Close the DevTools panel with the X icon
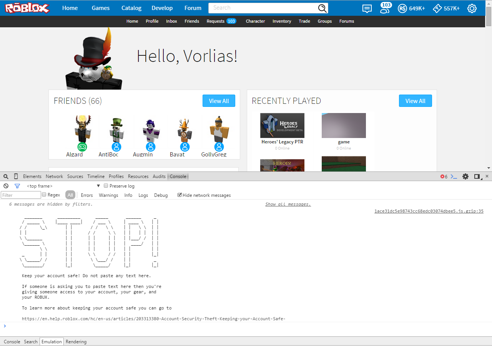Image resolution: width=492 pixels, height=346 pixels. click(487, 176)
